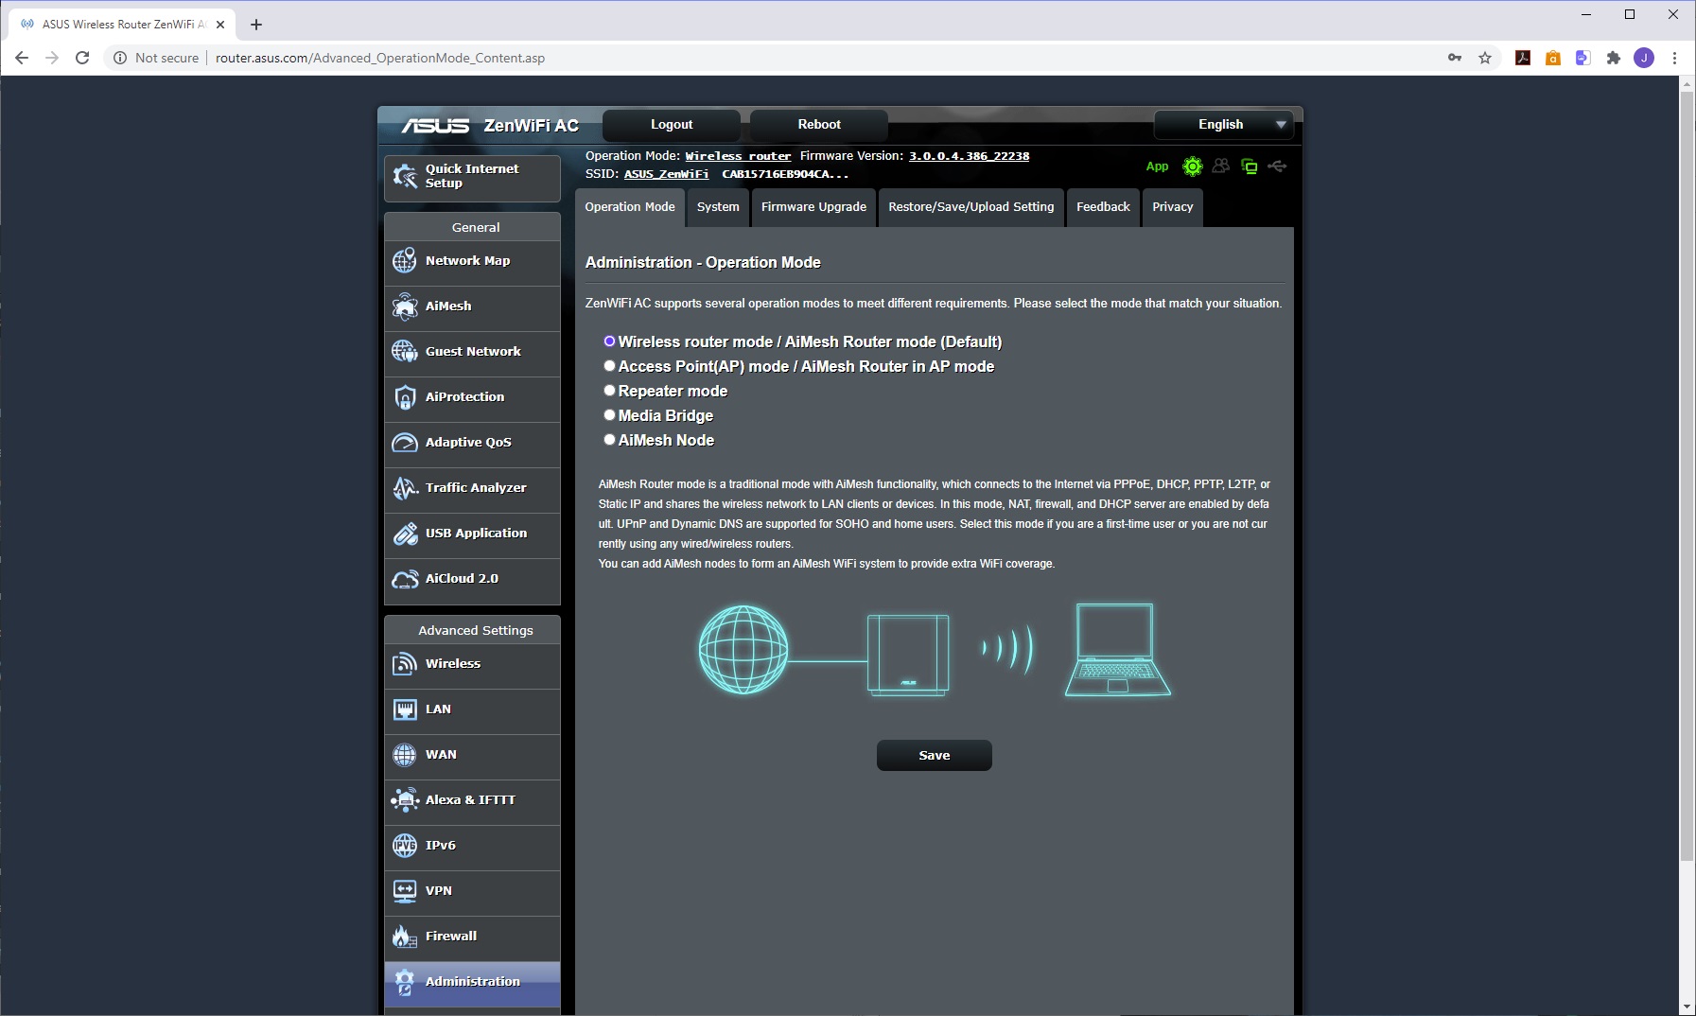Viewport: 1696px width, 1016px height.
Task: Switch to the Feedback tab
Action: point(1103,207)
